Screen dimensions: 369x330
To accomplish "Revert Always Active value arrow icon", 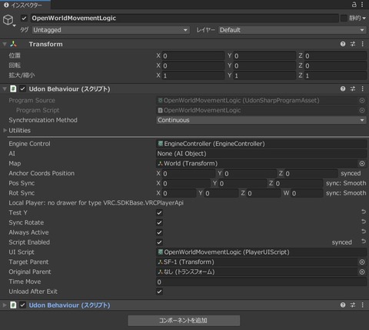I will 364,232.
